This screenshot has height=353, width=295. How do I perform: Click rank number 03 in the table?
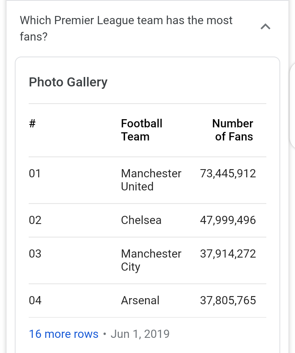click(35, 254)
